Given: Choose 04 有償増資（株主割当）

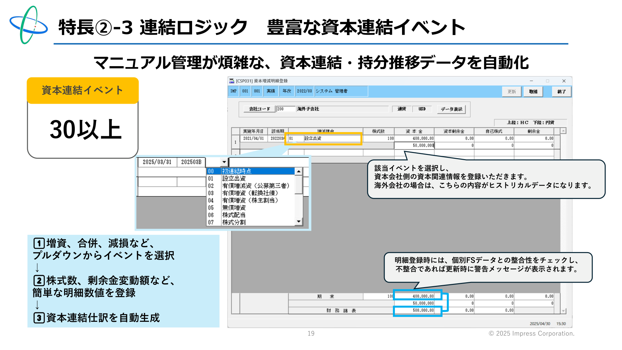Looking at the screenshot, I should pyautogui.click(x=251, y=200).
